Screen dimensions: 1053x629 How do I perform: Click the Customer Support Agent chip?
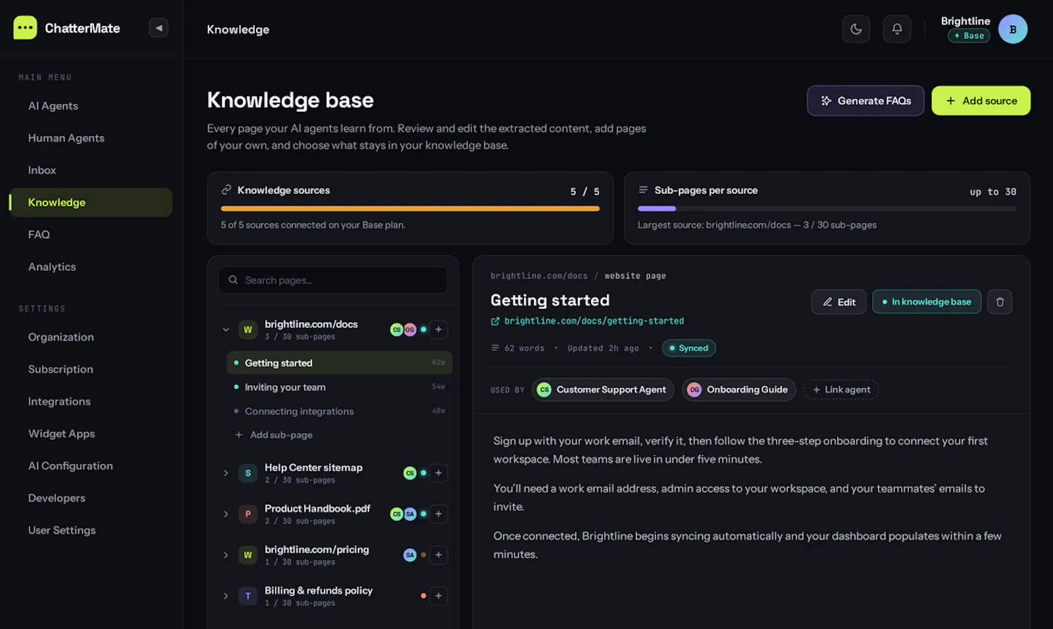pyautogui.click(x=603, y=390)
